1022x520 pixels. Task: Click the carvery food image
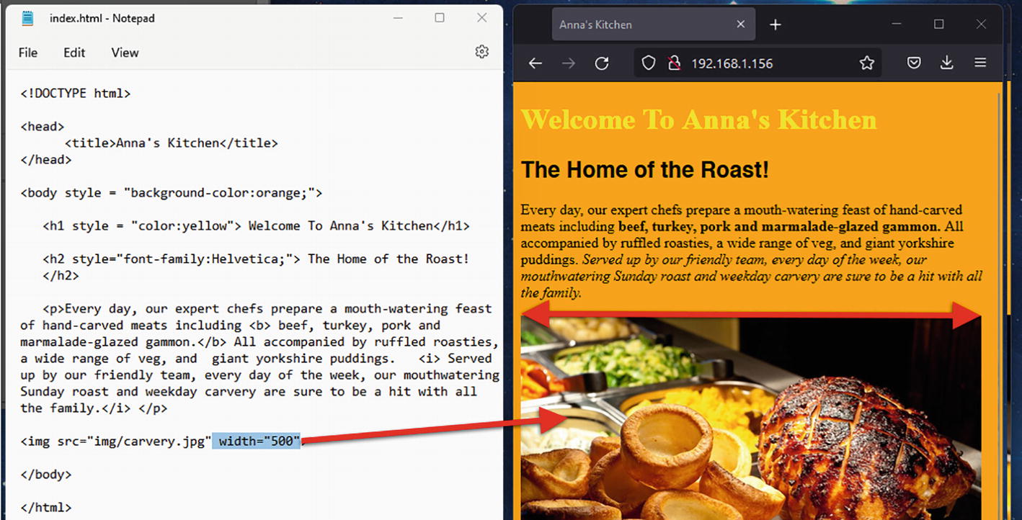click(750, 432)
